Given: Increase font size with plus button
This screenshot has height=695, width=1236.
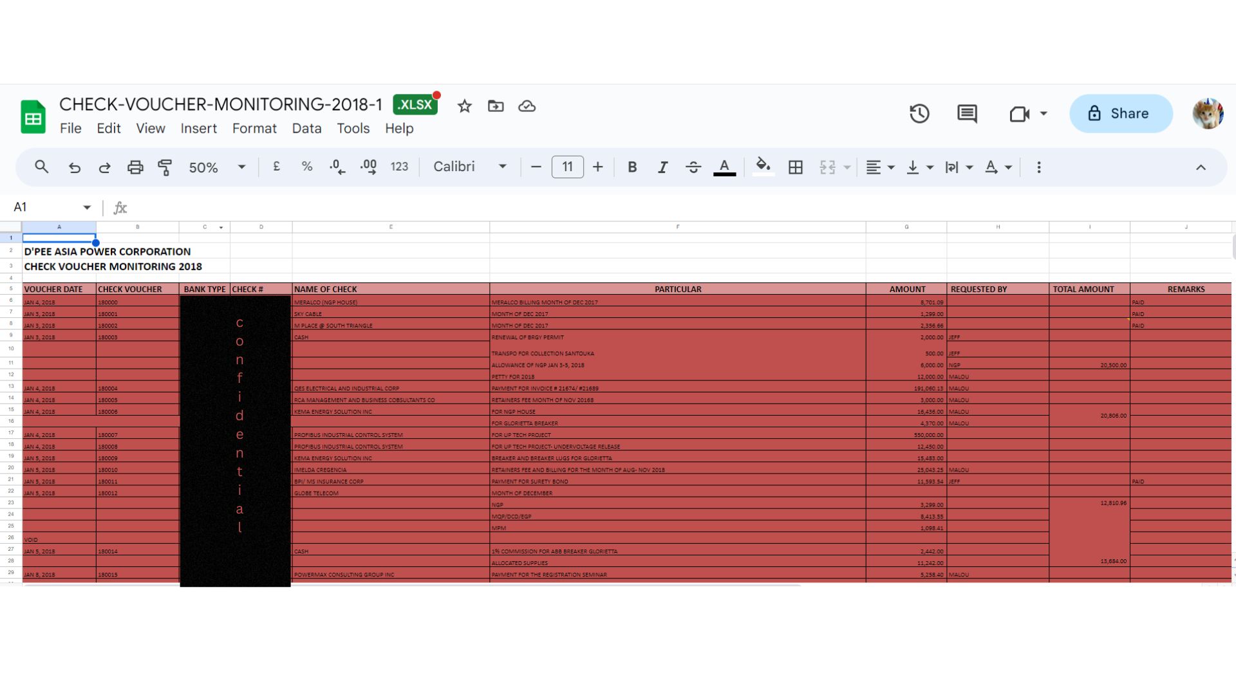Looking at the screenshot, I should 598,167.
